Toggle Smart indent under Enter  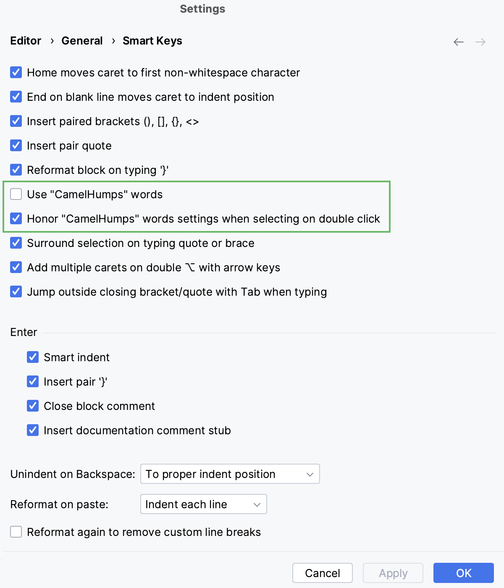tap(32, 357)
